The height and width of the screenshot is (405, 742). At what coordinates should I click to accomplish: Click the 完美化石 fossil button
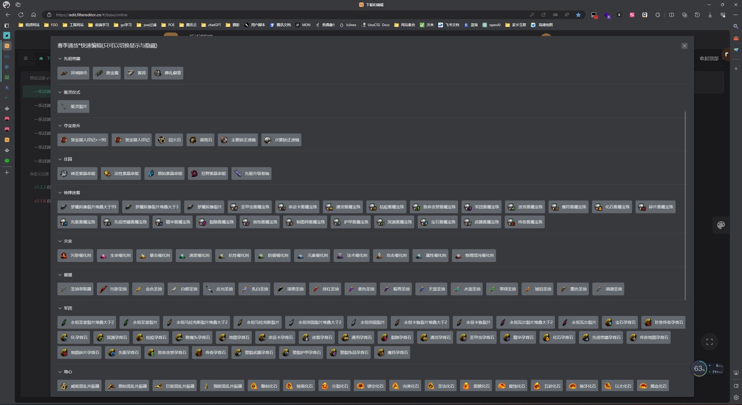tap(405, 386)
